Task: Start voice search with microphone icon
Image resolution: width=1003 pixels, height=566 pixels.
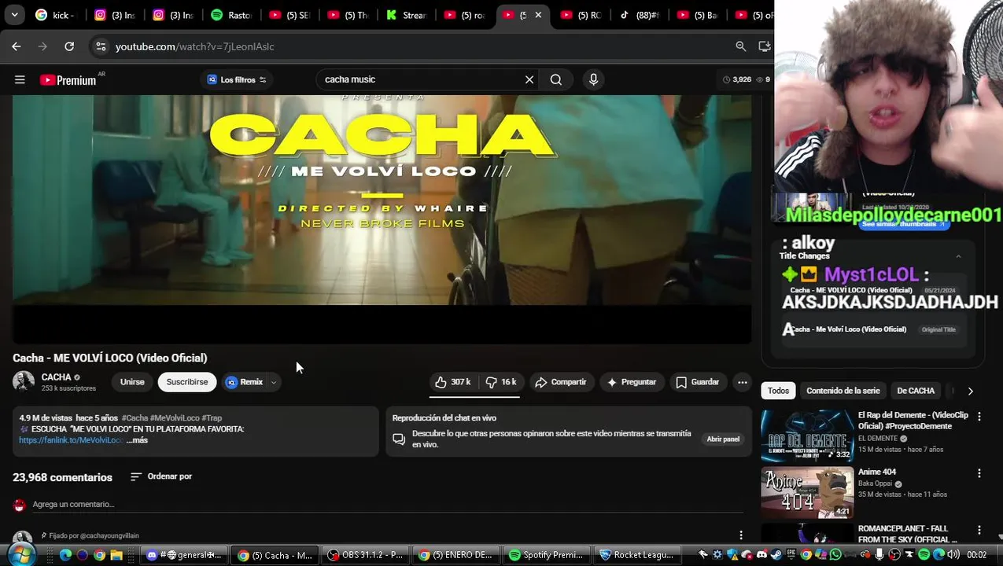Action: [594, 79]
